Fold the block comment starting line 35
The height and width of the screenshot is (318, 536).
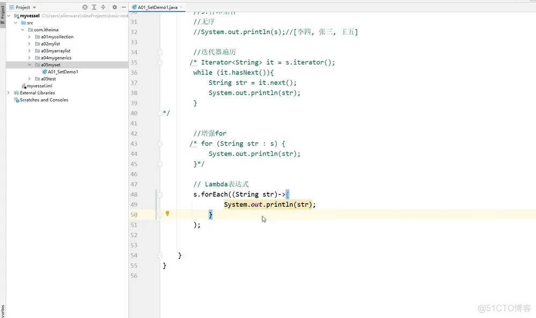(160, 63)
